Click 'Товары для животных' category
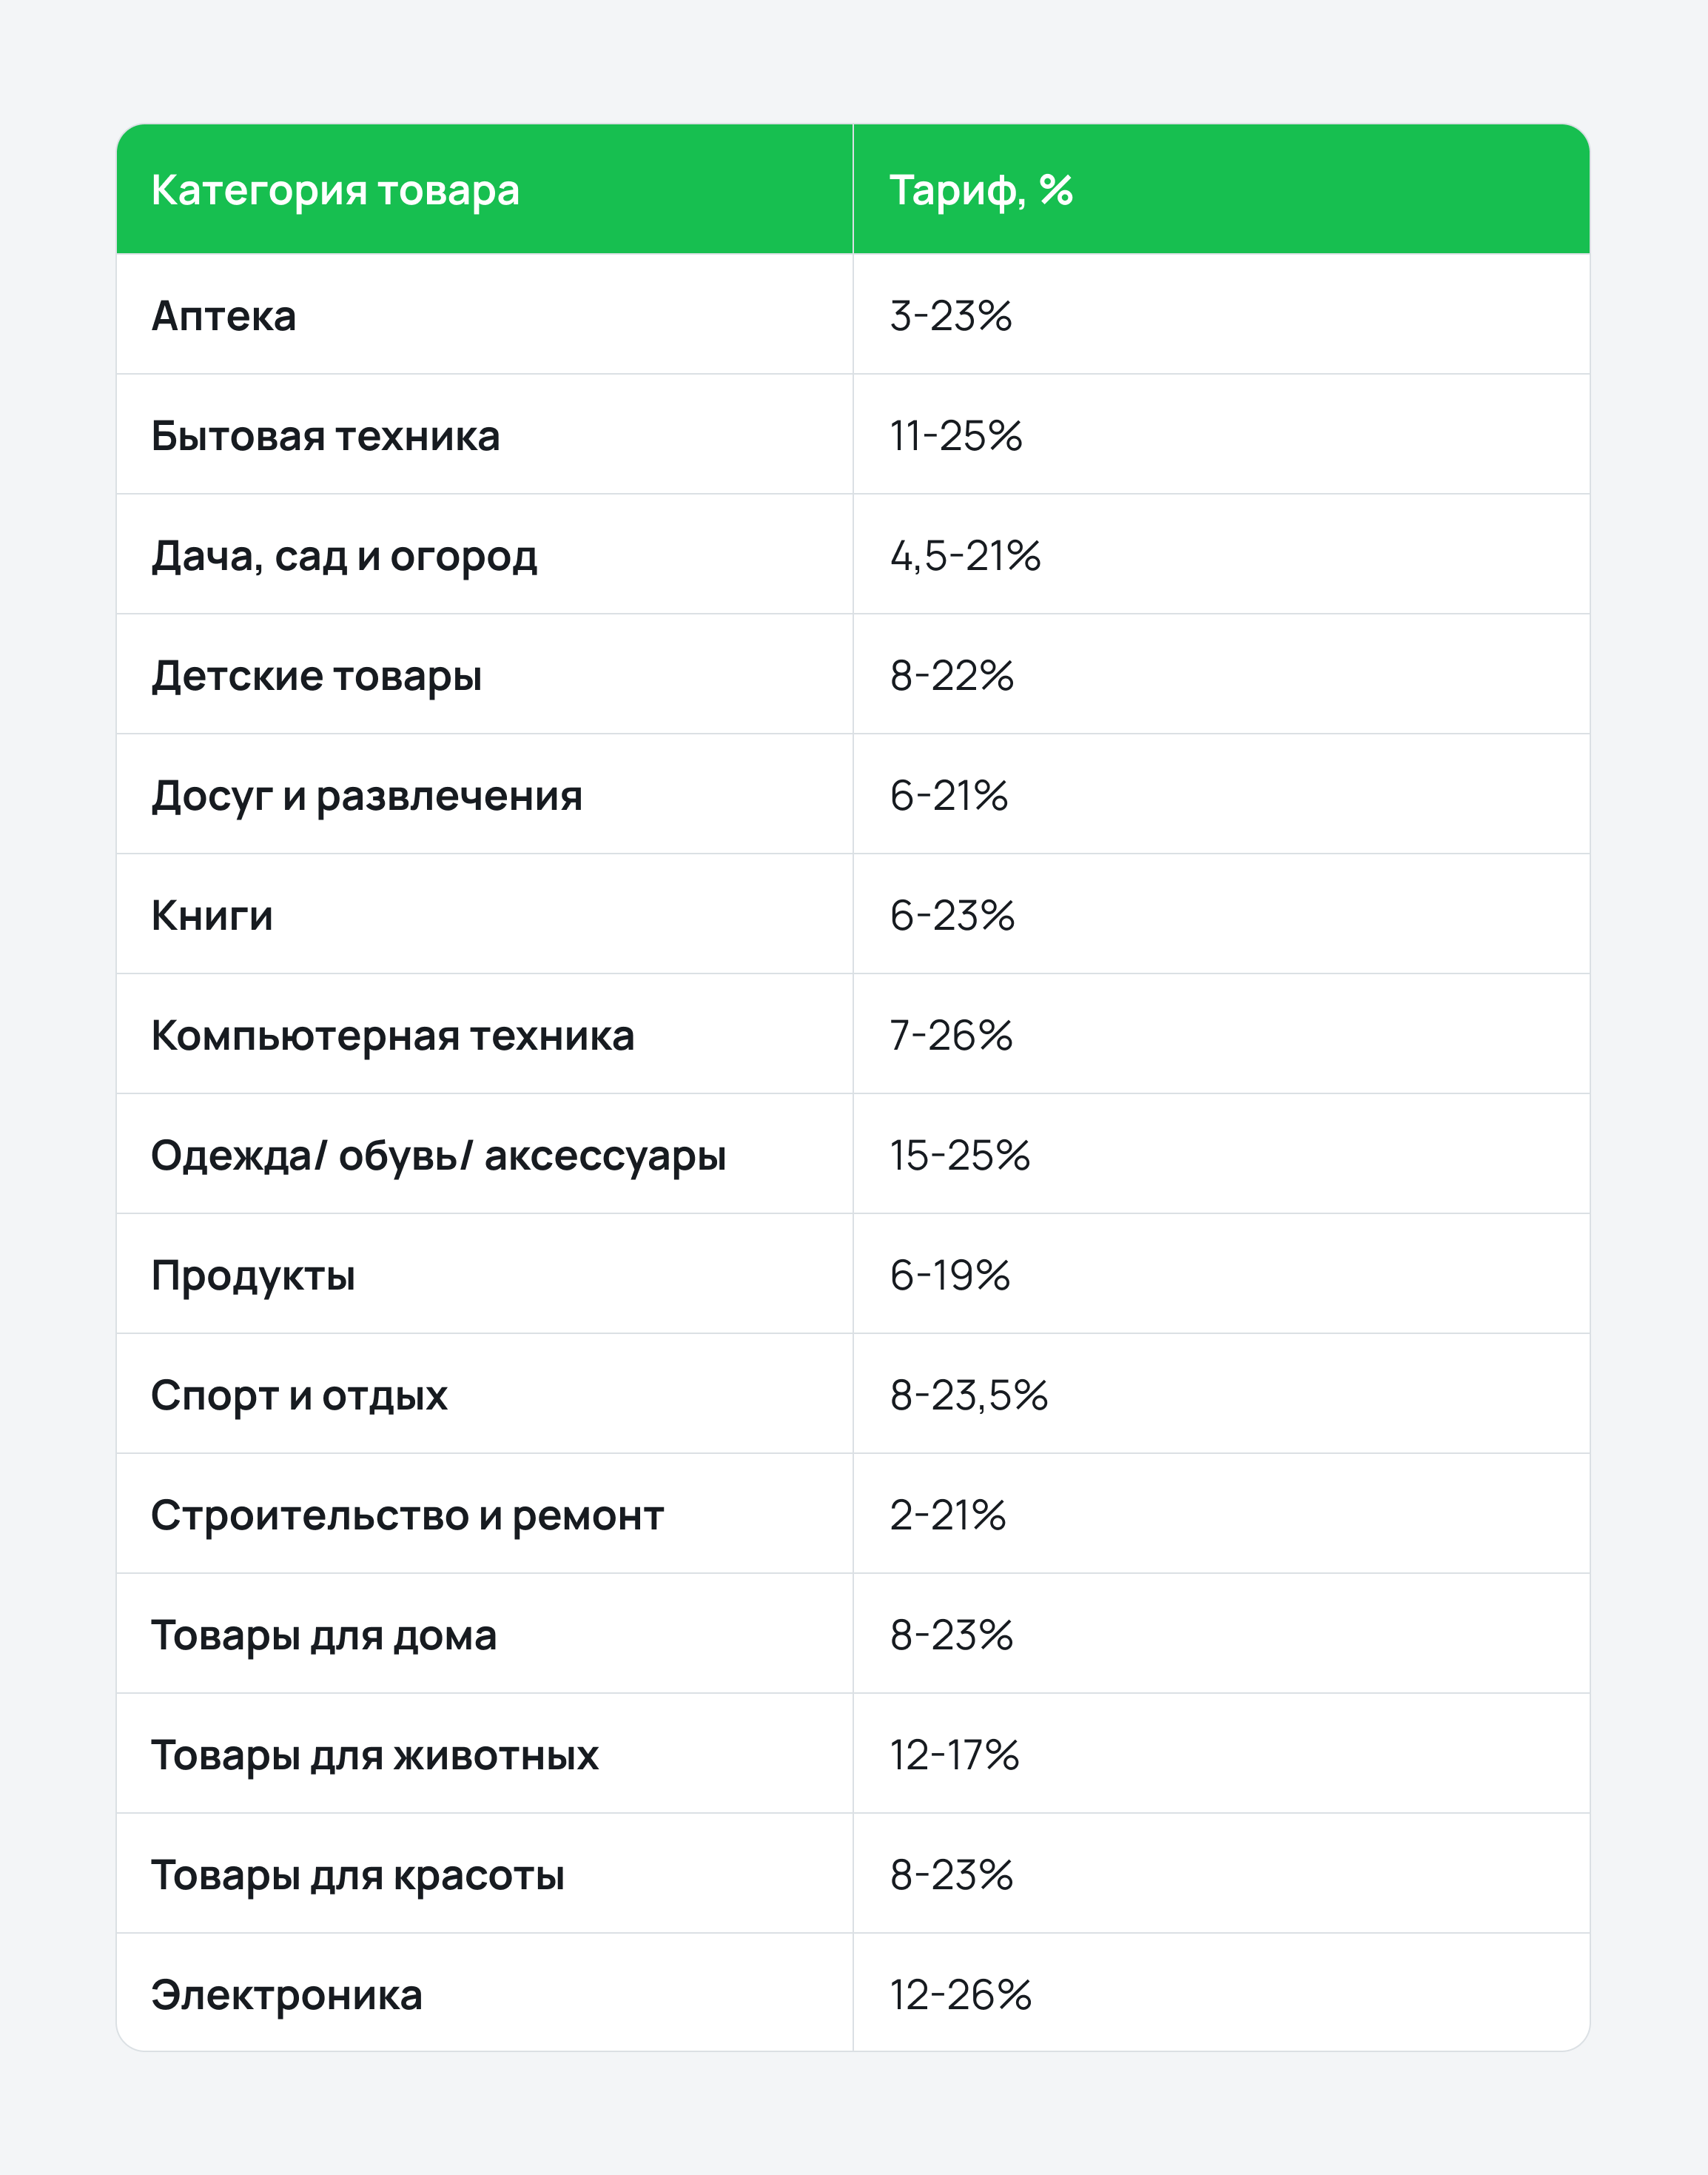Image resolution: width=1708 pixels, height=2175 pixels. click(374, 1755)
